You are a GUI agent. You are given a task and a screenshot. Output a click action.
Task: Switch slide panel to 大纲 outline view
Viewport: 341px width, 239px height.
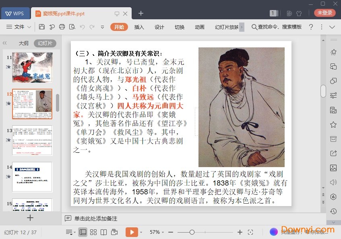[23, 43]
